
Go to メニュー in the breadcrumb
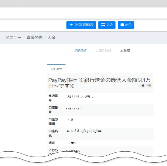(13, 37)
